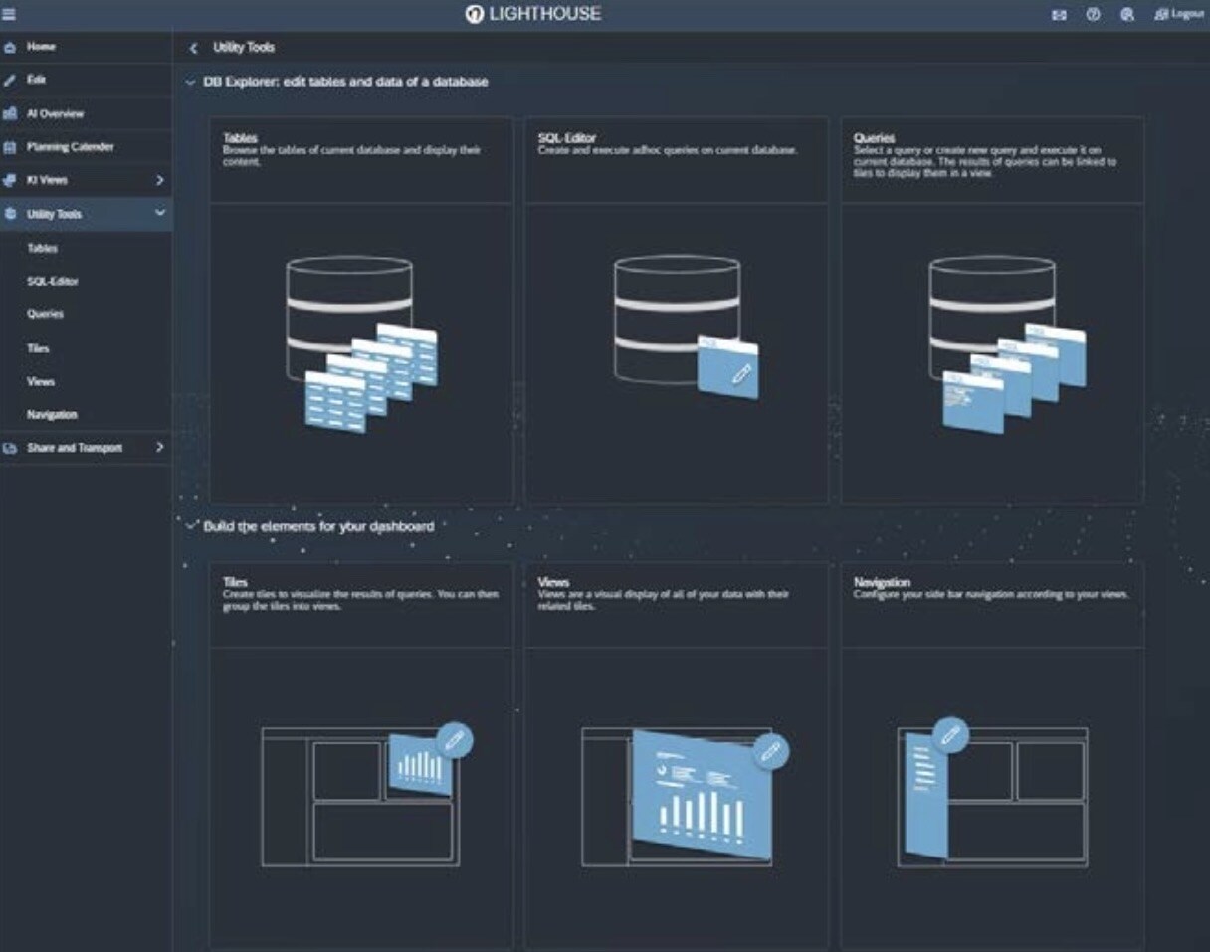The height and width of the screenshot is (952, 1210).
Task: Click the Planning Calendar icon
Action: click(10, 147)
